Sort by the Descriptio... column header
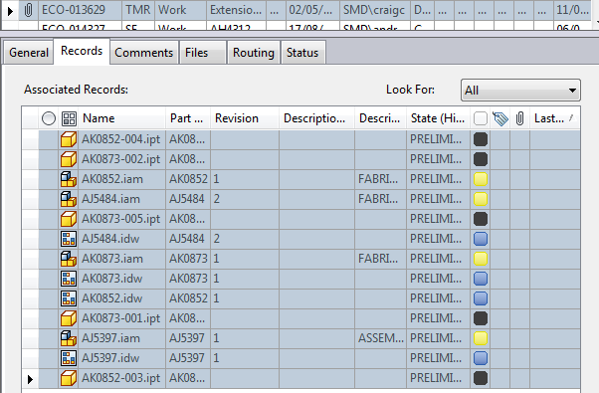This screenshot has height=393, width=599. pos(317,118)
